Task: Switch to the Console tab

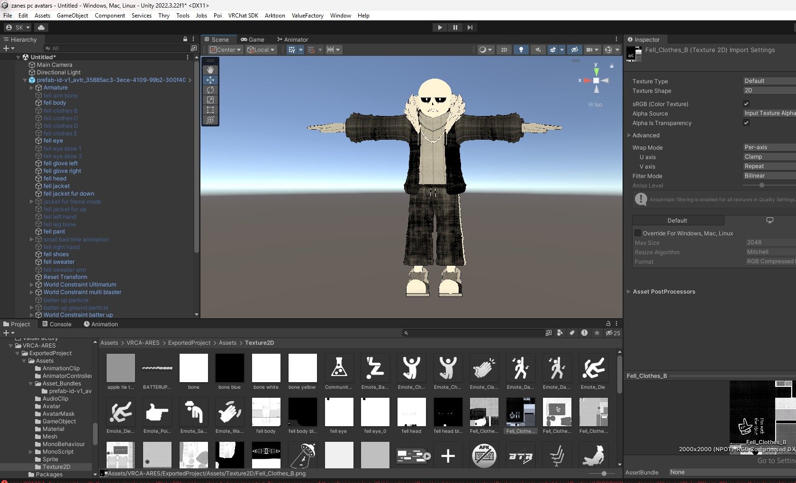Action: pyautogui.click(x=57, y=324)
